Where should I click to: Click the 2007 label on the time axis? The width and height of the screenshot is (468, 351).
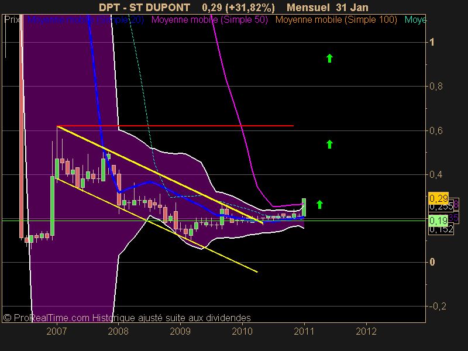56,331
